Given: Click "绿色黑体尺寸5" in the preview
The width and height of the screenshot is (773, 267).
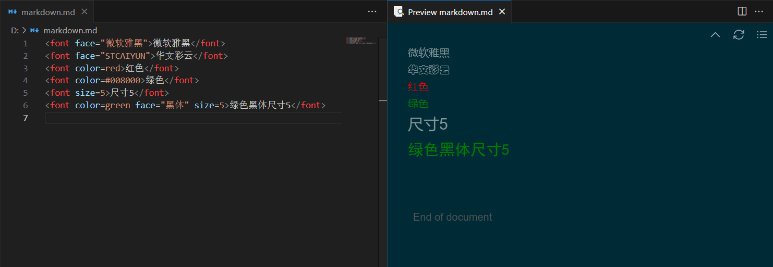Looking at the screenshot, I should pyautogui.click(x=458, y=150).
